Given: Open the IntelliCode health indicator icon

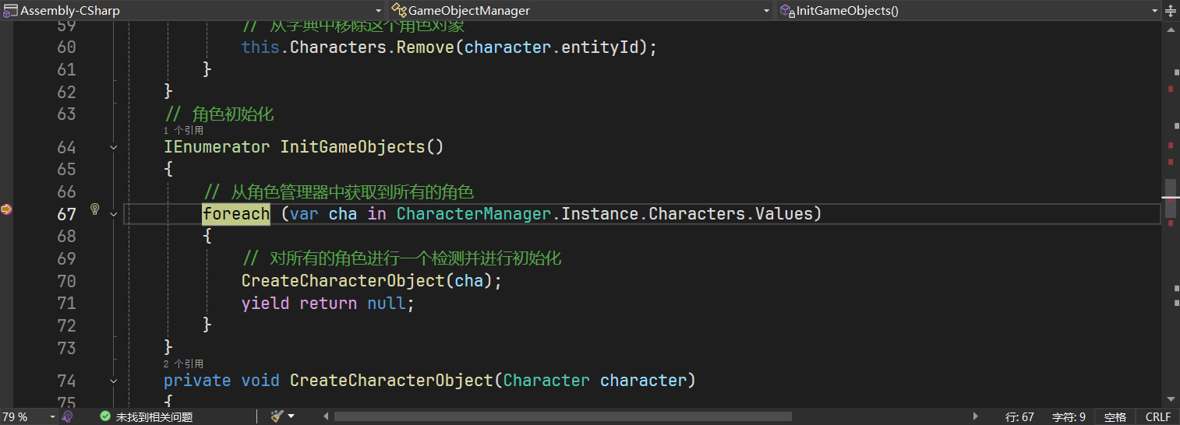Looking at the screenshot, I should click(68, 416).
